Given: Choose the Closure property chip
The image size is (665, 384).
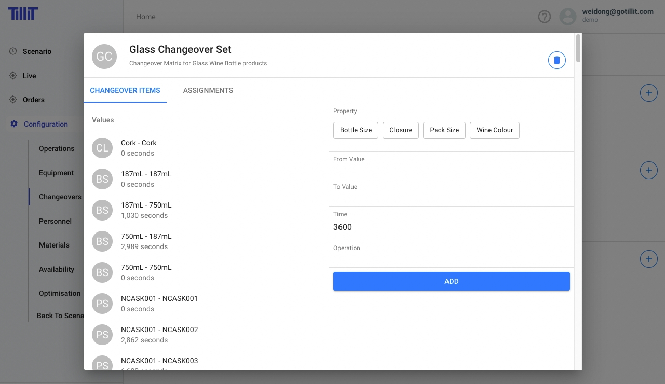Looking at the screenshot, I should [x=401, y=130].
